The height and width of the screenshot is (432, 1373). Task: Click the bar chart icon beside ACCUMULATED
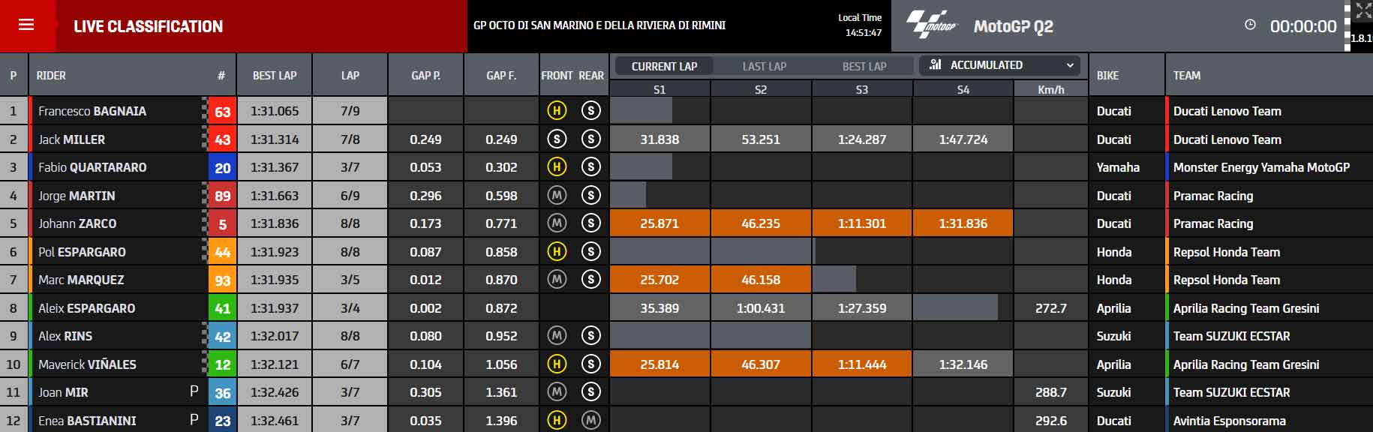(x=935, y=64)
